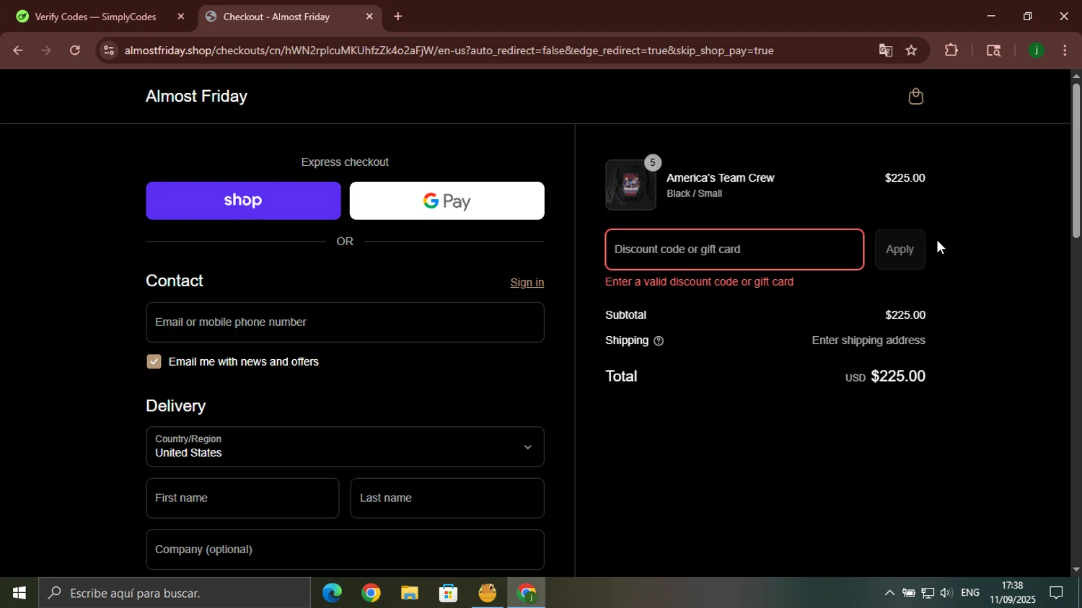Open the taskbar clock showing 17:38
Screen dimensions: 1082x608
pos(1012,593)
